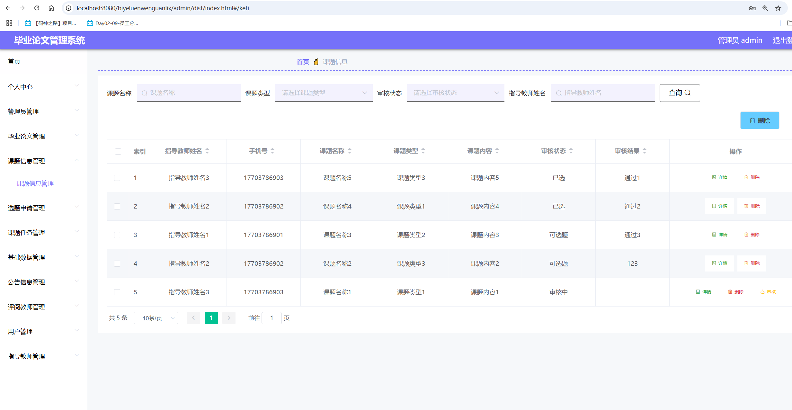Reload the page with refresh icon
This screenshot has width=792, height=410.
tap(37, 8)
